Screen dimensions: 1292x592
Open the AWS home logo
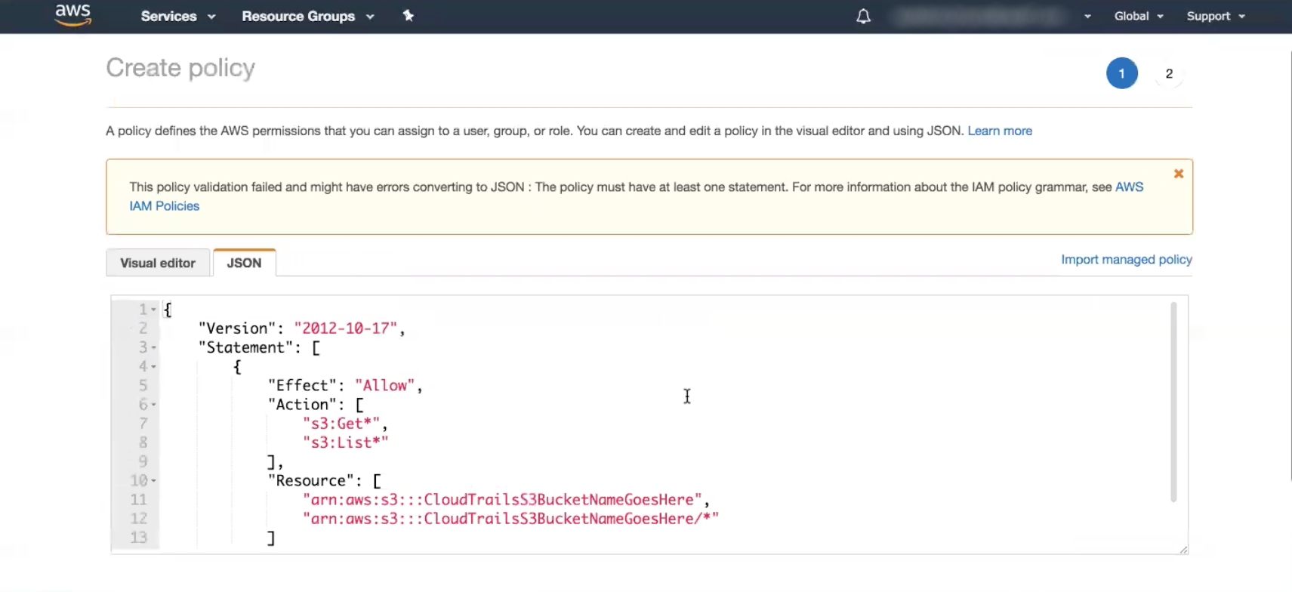tap(73, 15)
